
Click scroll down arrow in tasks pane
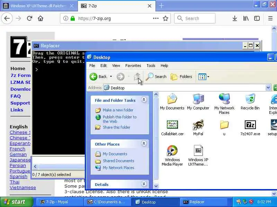[x=156, y=186]
